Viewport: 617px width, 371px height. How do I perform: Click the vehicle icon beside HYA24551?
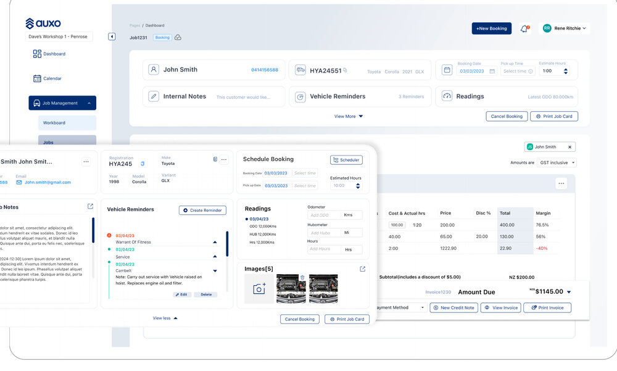click(x=300, y=70)
